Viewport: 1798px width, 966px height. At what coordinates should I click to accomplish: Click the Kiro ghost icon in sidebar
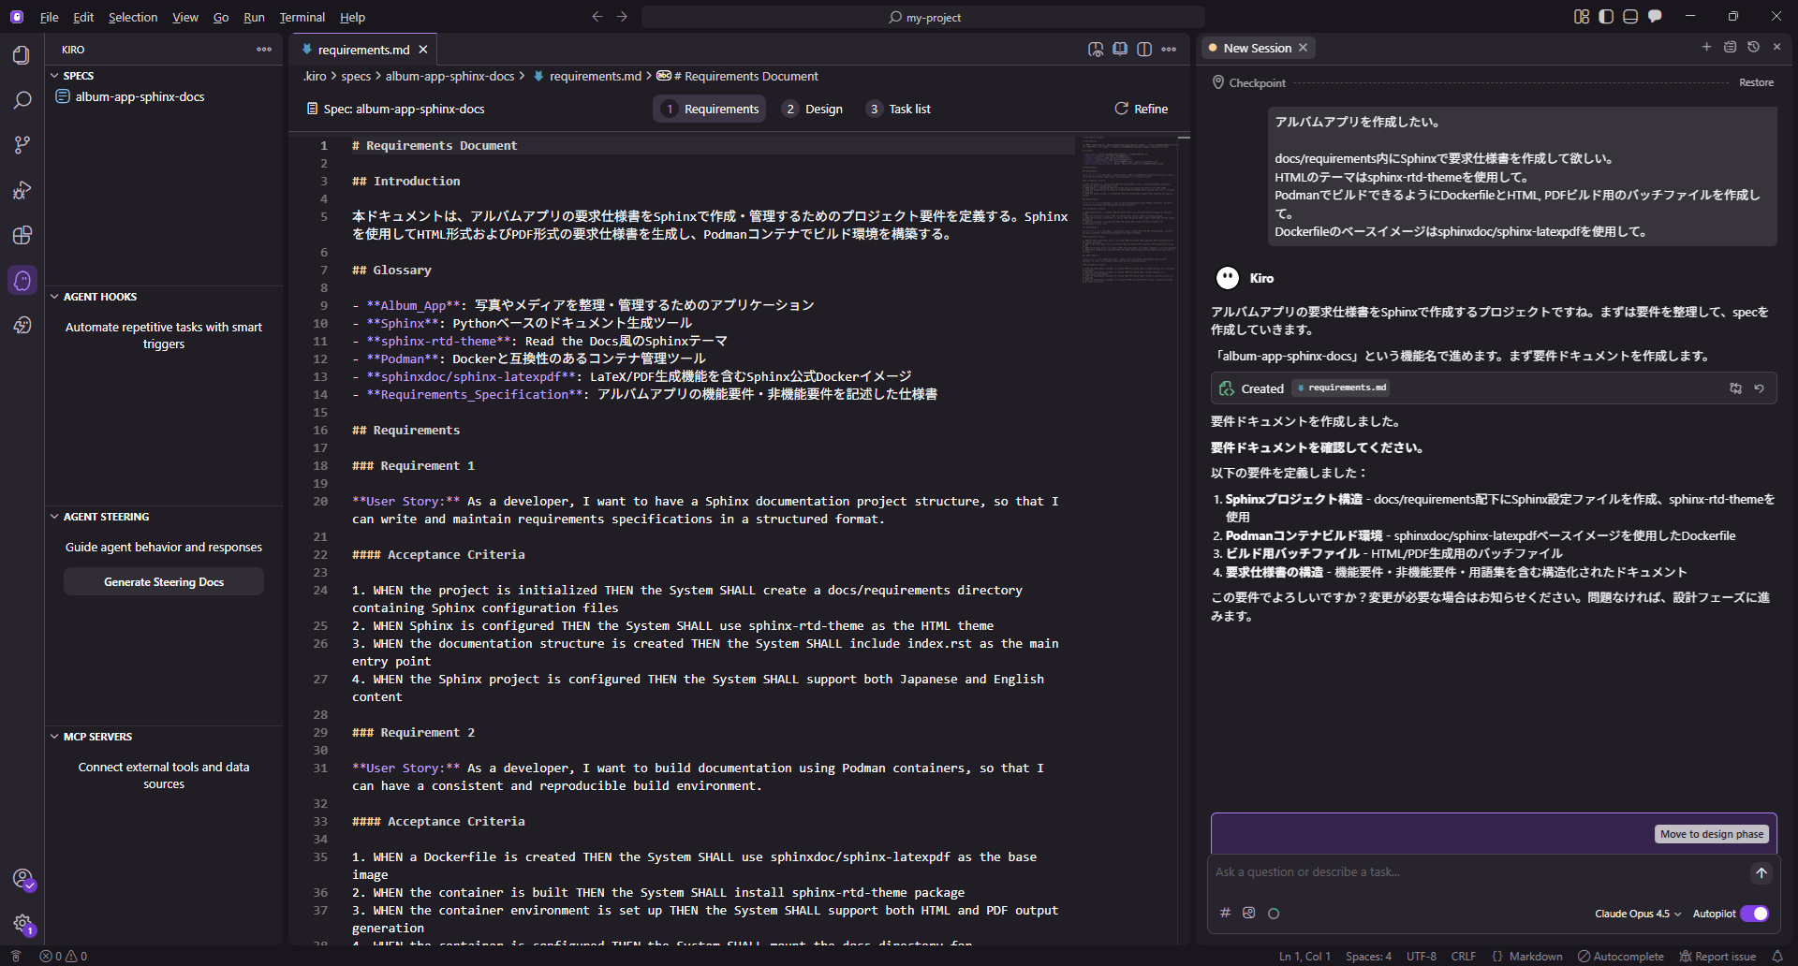22,280
